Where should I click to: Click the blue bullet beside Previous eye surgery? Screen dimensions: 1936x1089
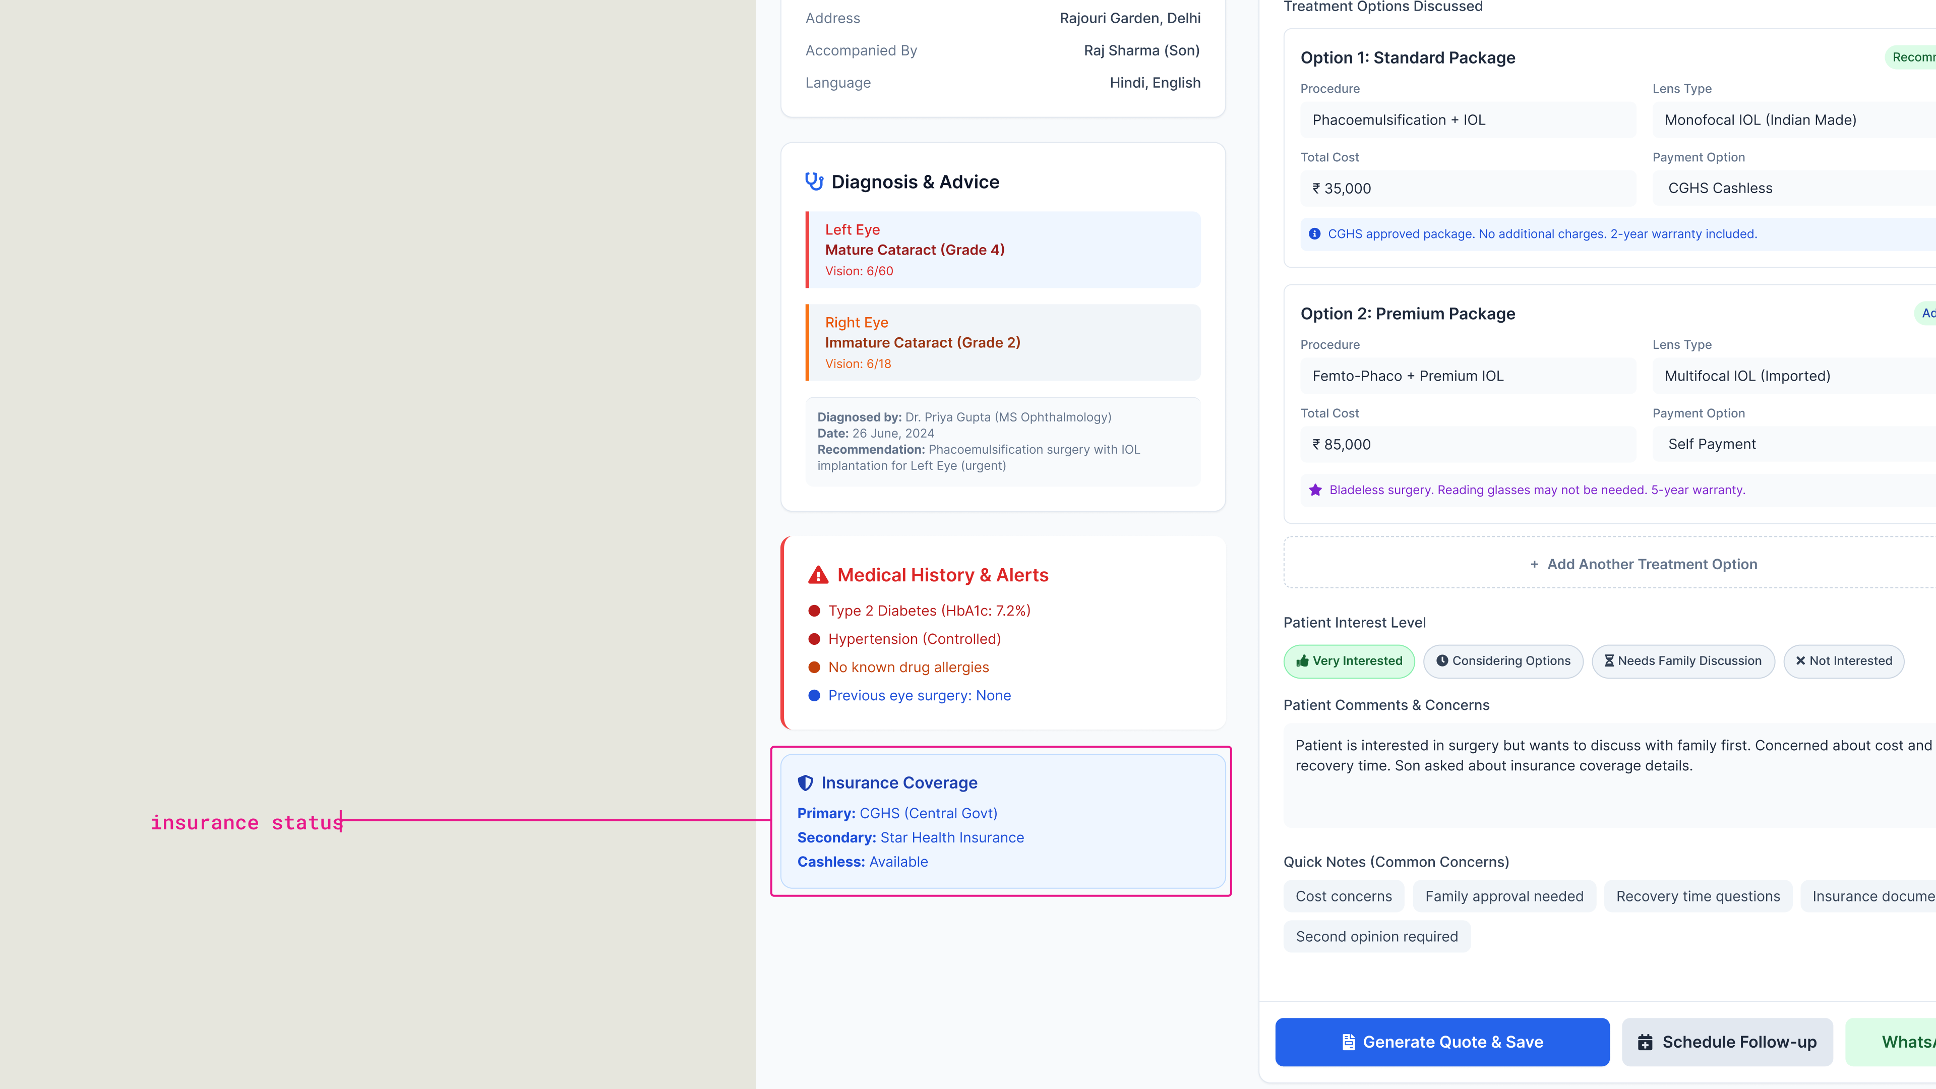pos(814,696)
